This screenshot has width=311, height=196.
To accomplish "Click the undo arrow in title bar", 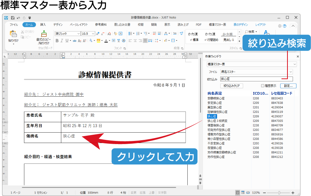I will pyautogui.click(x=18, y=18).
